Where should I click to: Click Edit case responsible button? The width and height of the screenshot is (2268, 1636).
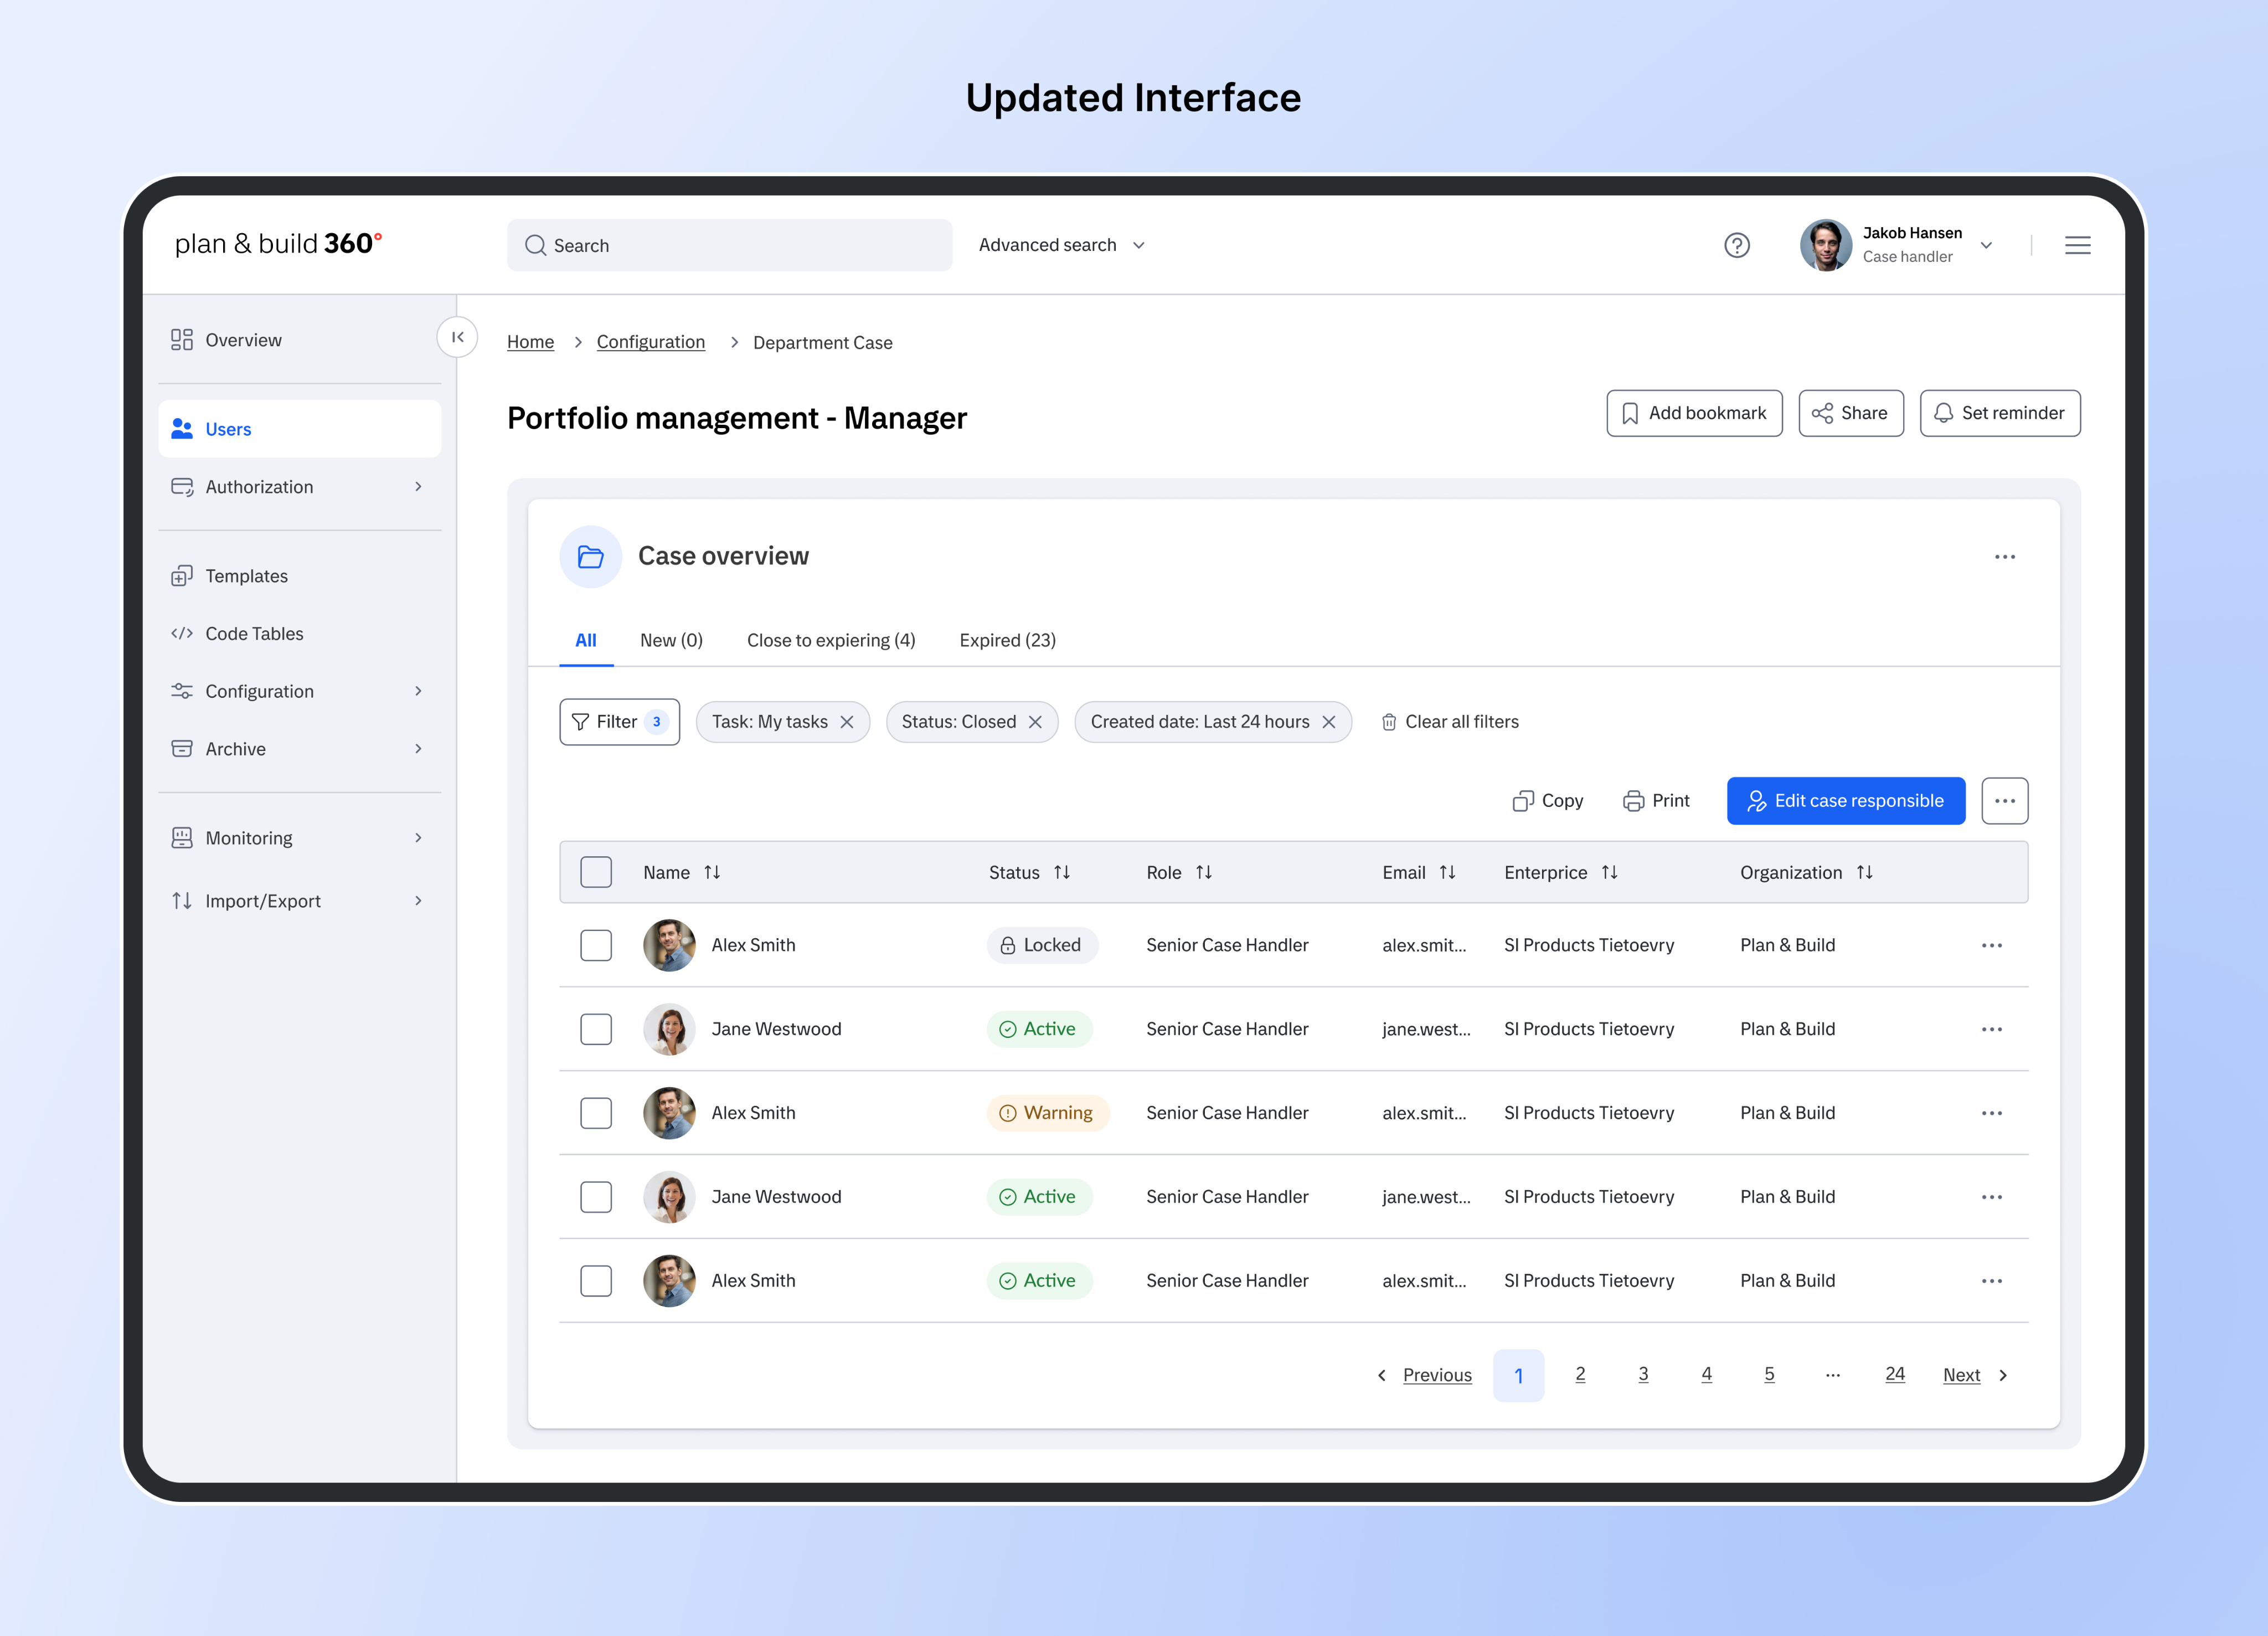tap(1845, 801)
